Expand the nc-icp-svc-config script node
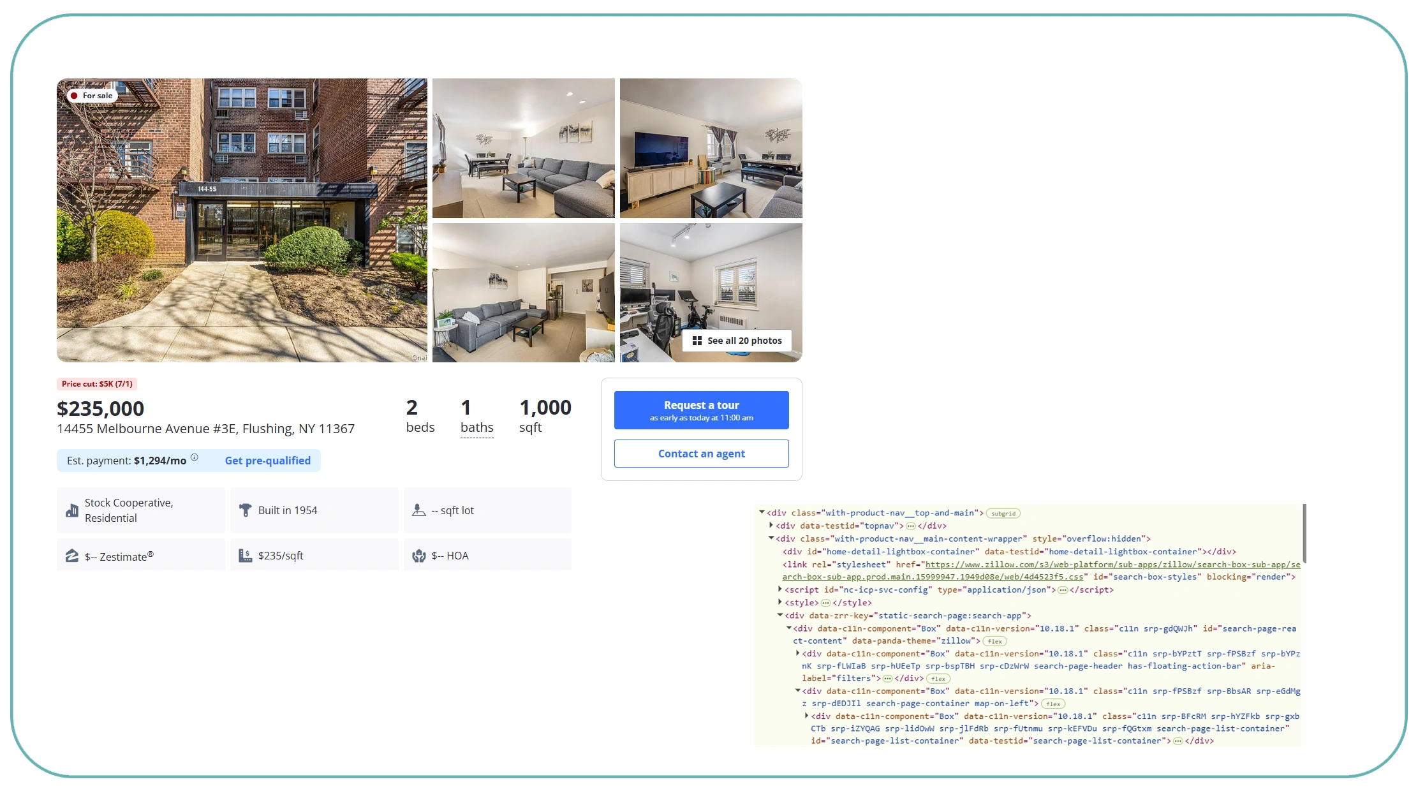This screenshot has width=1418, height=791. [x=779, y=589]
